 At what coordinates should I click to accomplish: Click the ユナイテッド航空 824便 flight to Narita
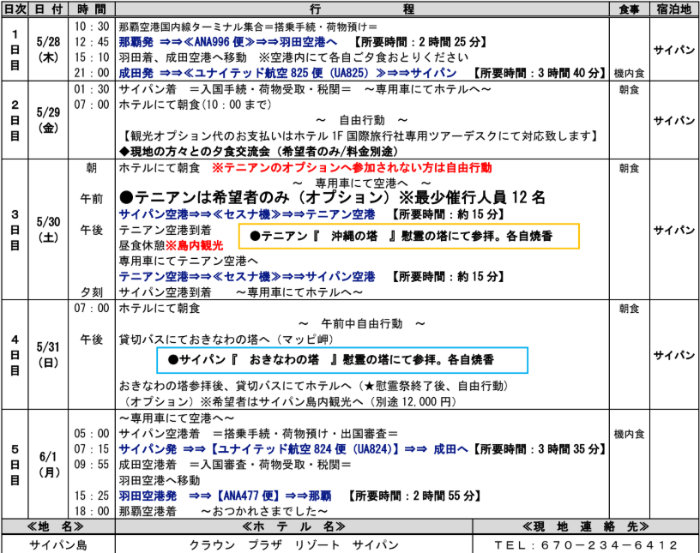tap(292, 448)
